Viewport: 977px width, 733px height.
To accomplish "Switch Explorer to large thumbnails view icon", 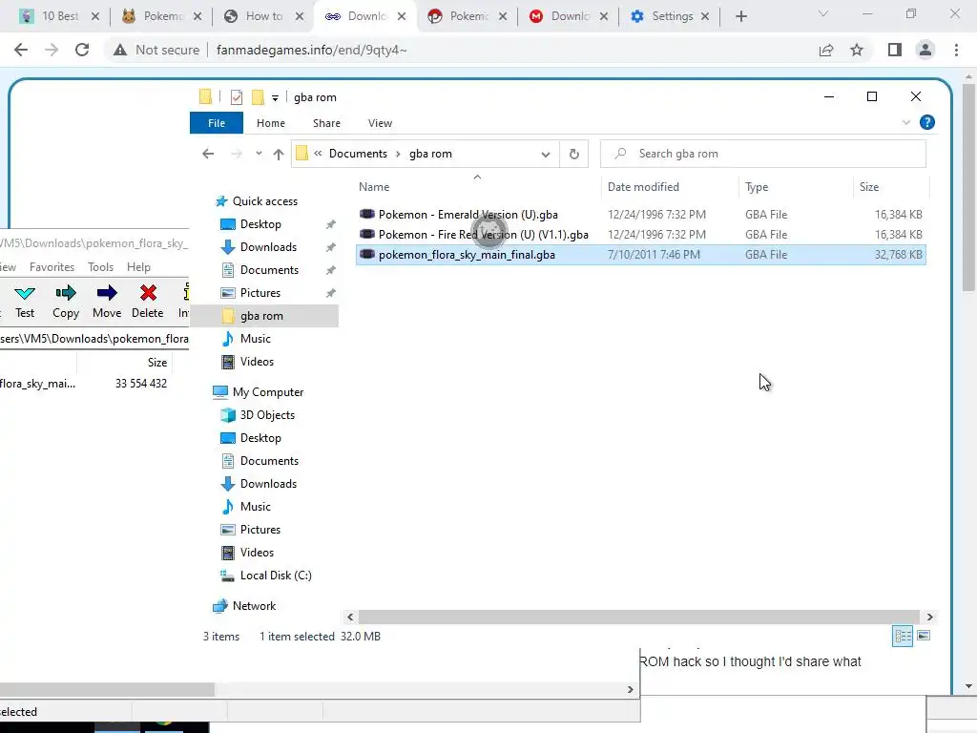I will tap(924, 636).
